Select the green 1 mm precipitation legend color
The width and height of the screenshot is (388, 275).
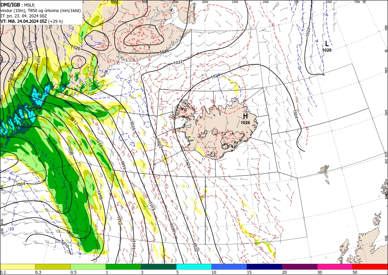[x=123, y=266]
